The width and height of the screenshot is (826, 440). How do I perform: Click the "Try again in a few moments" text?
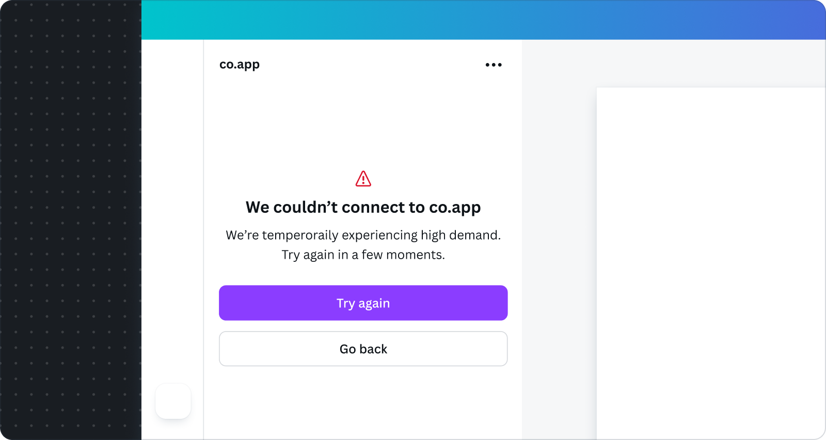click(363, 255)
